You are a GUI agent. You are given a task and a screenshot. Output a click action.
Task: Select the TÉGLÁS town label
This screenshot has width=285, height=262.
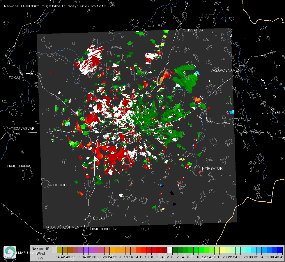click(x=98, y=218)
